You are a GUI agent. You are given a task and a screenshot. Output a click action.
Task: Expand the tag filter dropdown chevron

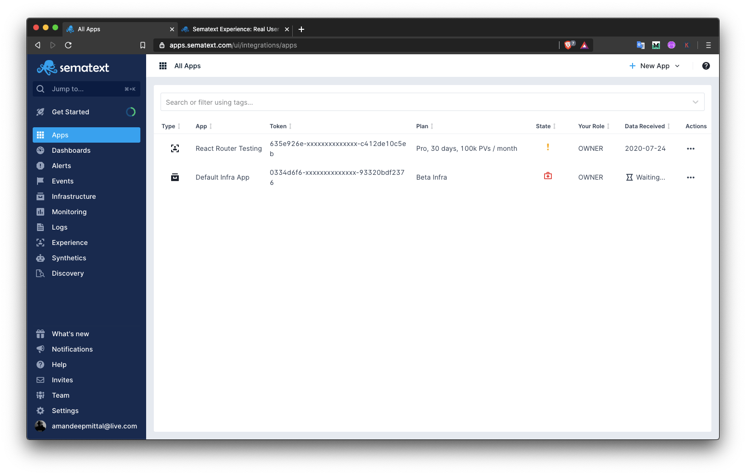(695, 102)
